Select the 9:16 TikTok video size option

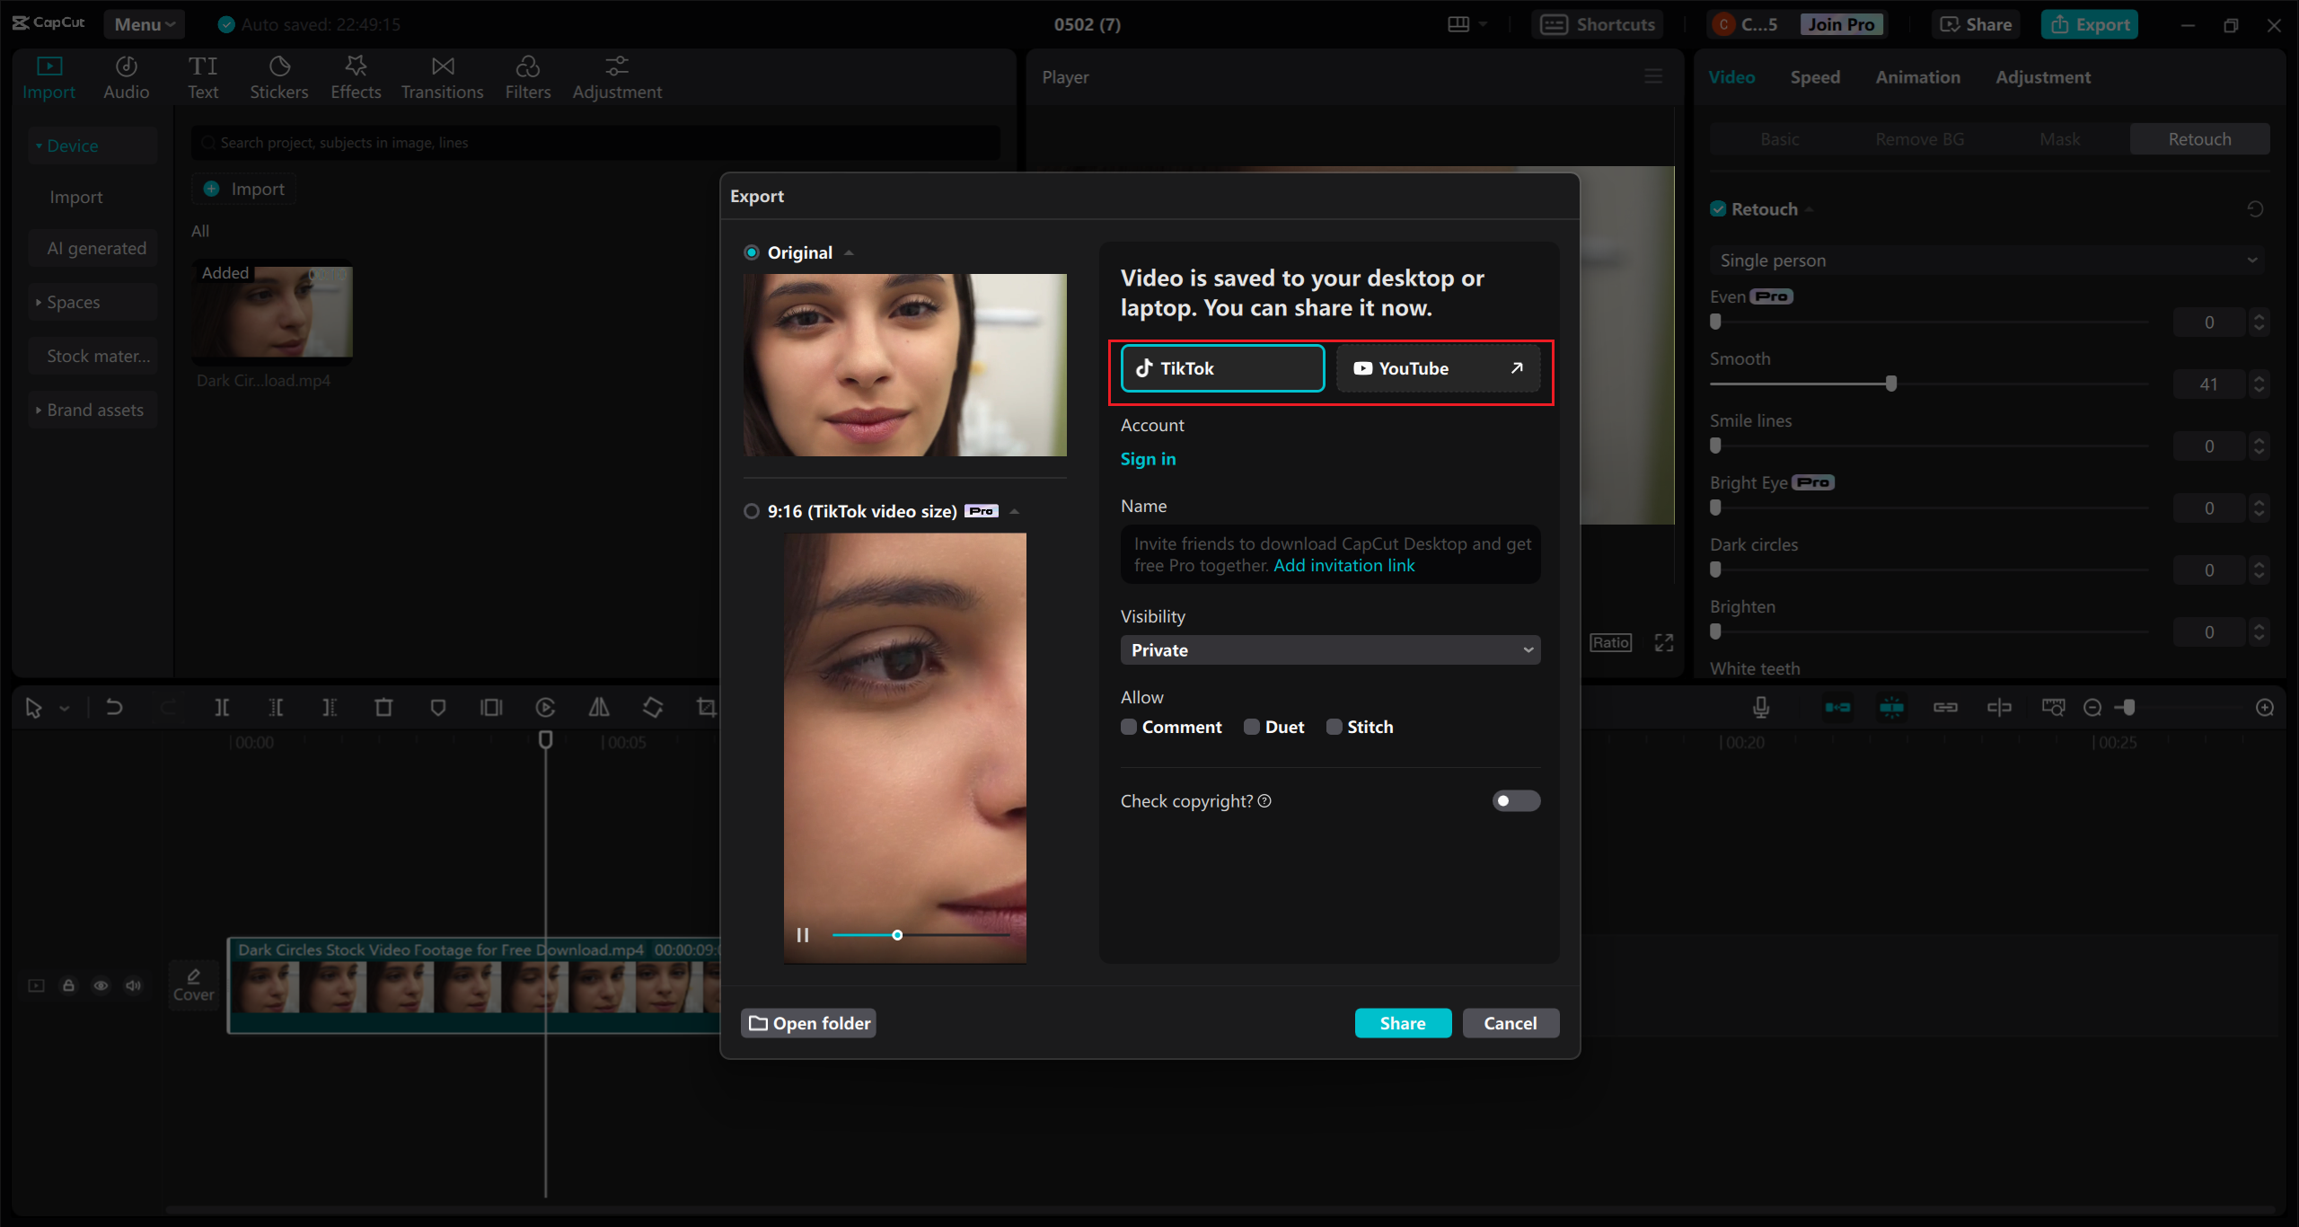click(x=752, y=511)
